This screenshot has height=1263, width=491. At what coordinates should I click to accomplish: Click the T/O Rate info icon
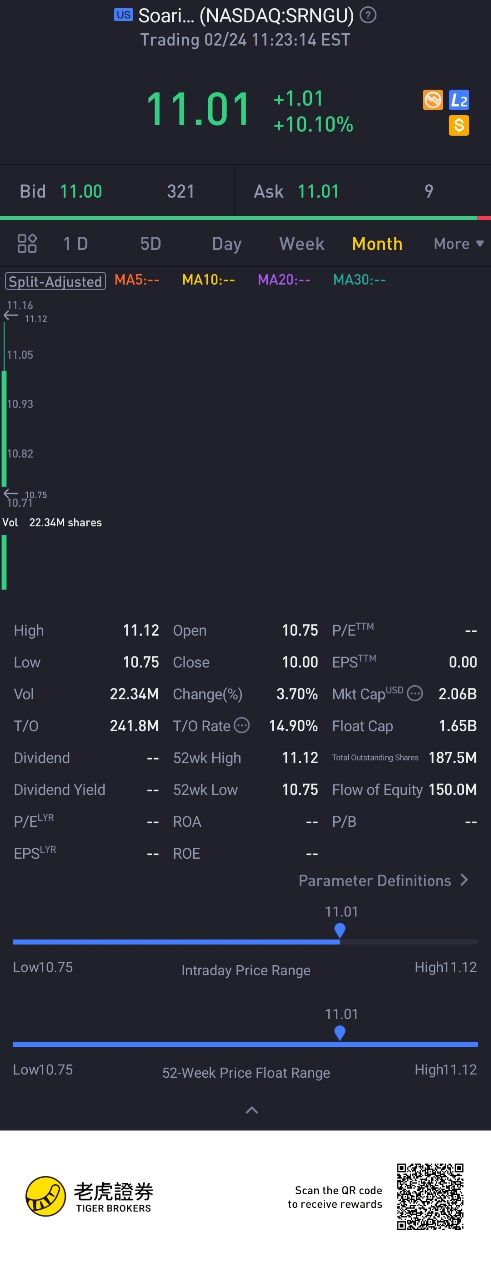point(242,725)
